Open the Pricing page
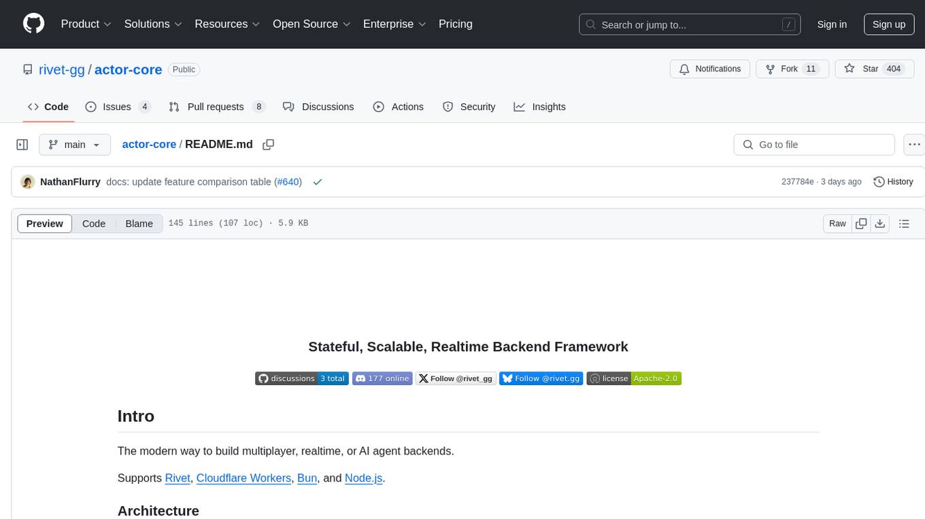This screenshot has width=925, height=519. click(456, 24)
